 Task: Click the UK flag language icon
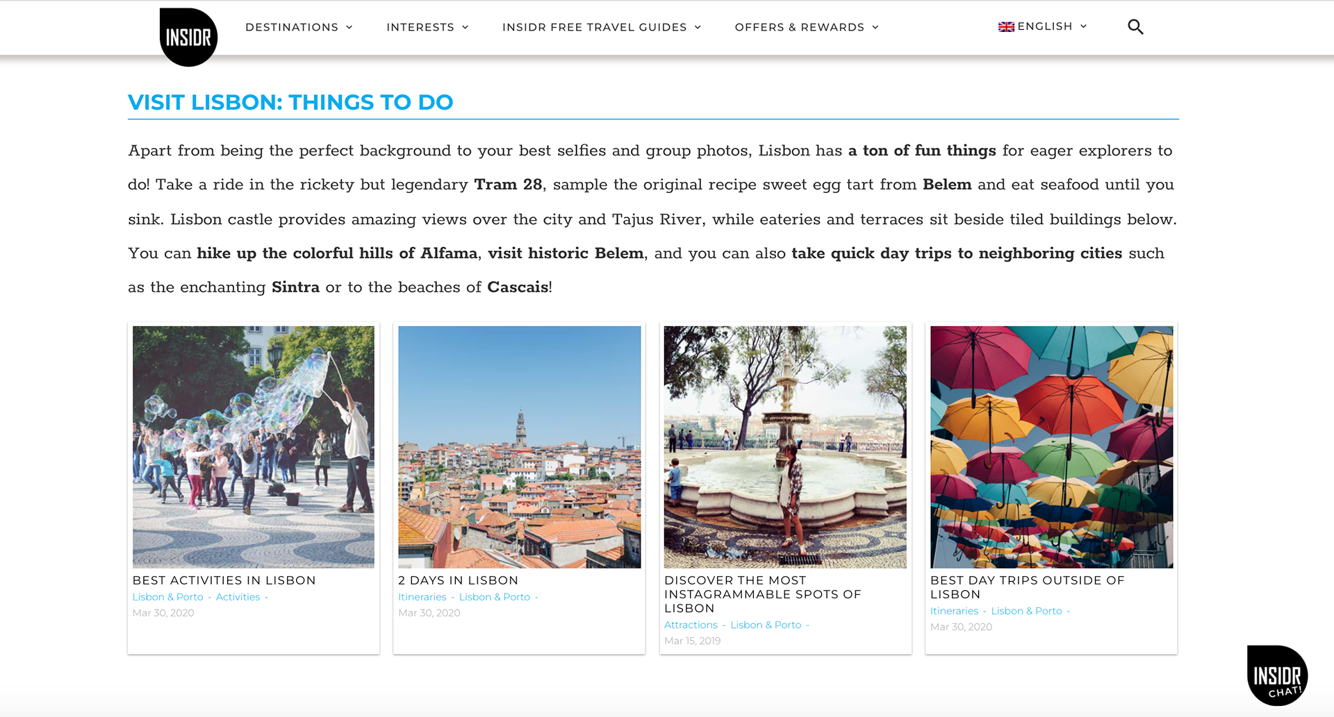[x=1006, y=27]
